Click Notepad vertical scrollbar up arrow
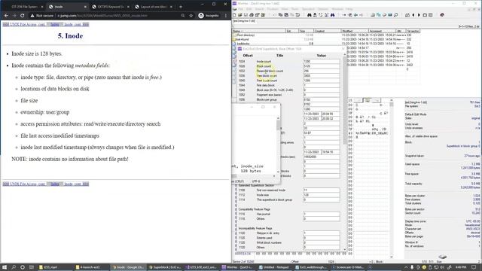The height and width of the screenshot is (271, 482). click(278, 118)
